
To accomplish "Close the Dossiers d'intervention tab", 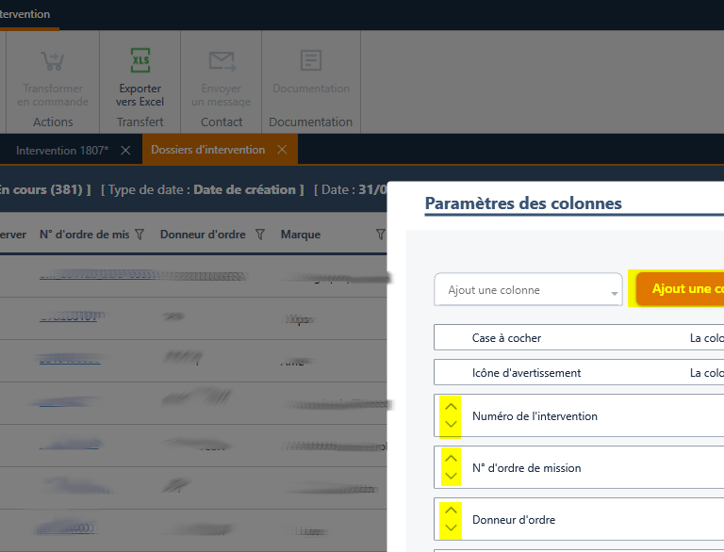I will [x=283, y=151].
